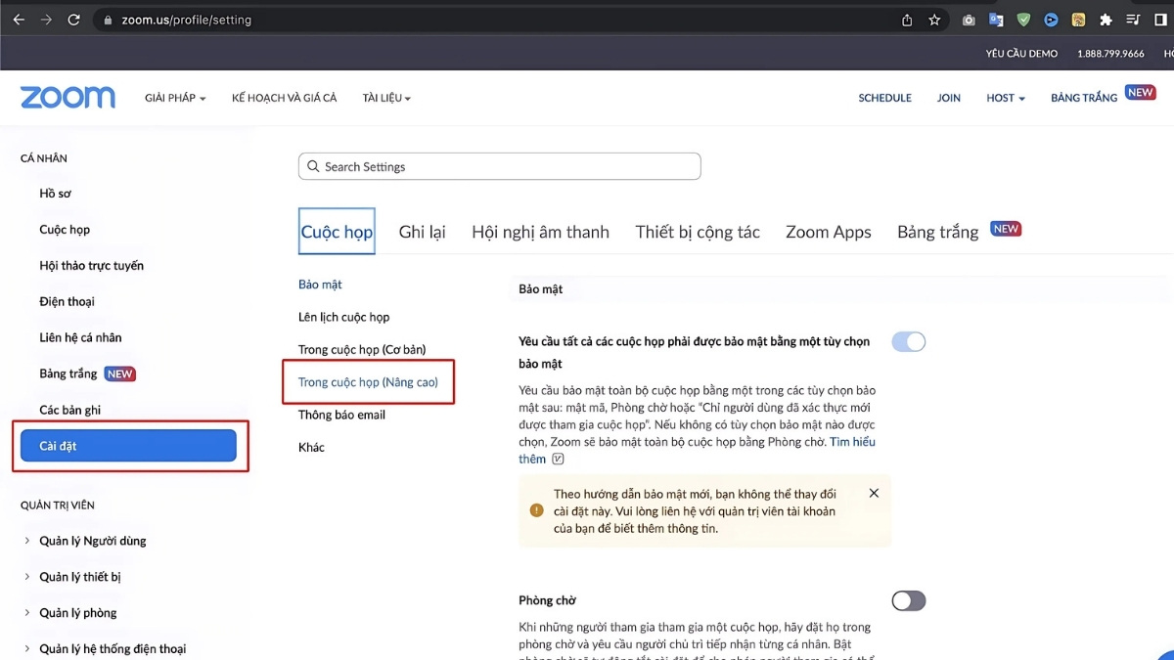Click the small verified icon after 'Tìm hiểu thêm'

[558, 459]
